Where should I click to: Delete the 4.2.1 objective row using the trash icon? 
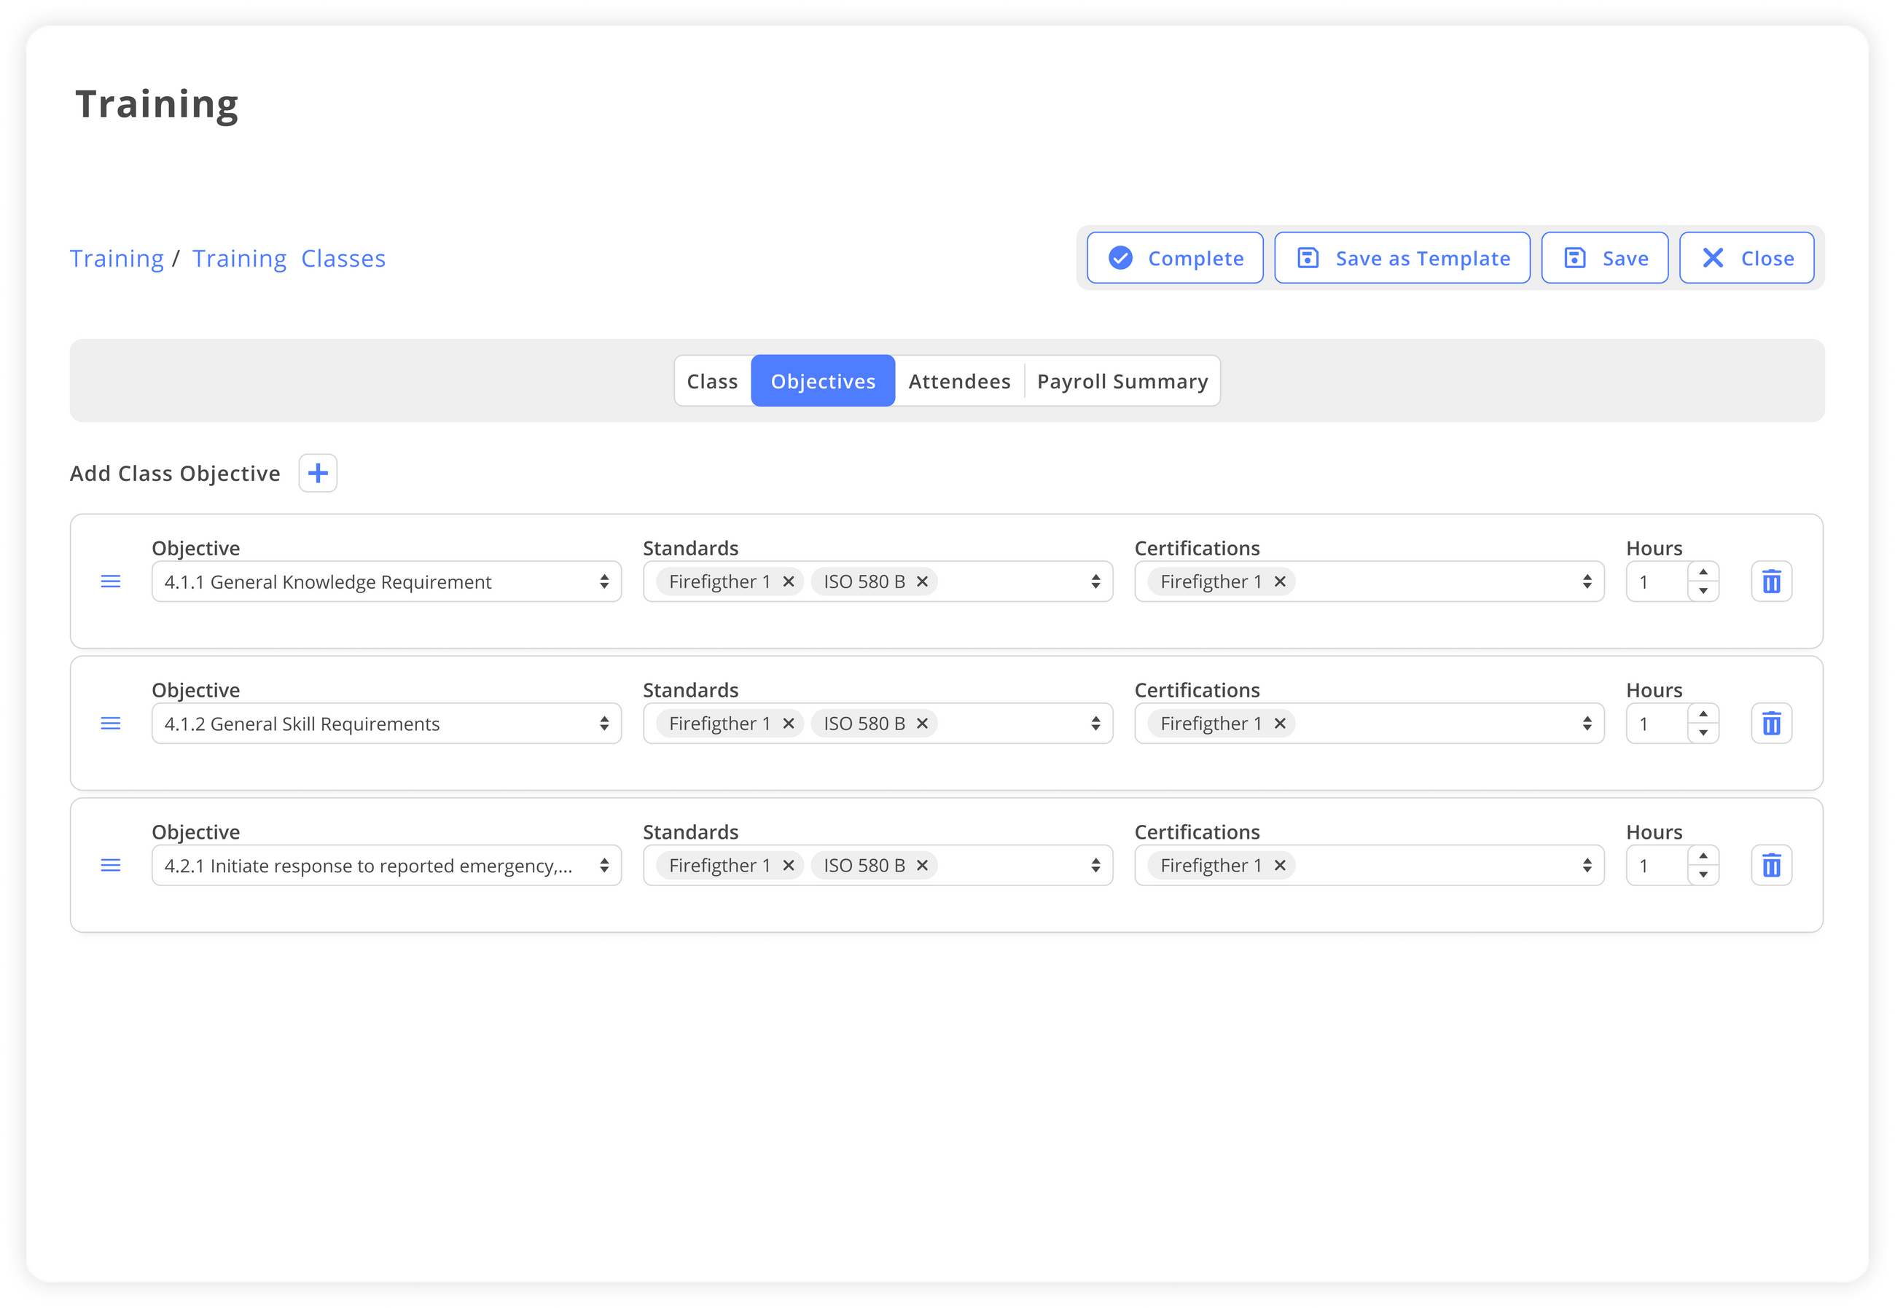coord(1771,865)
